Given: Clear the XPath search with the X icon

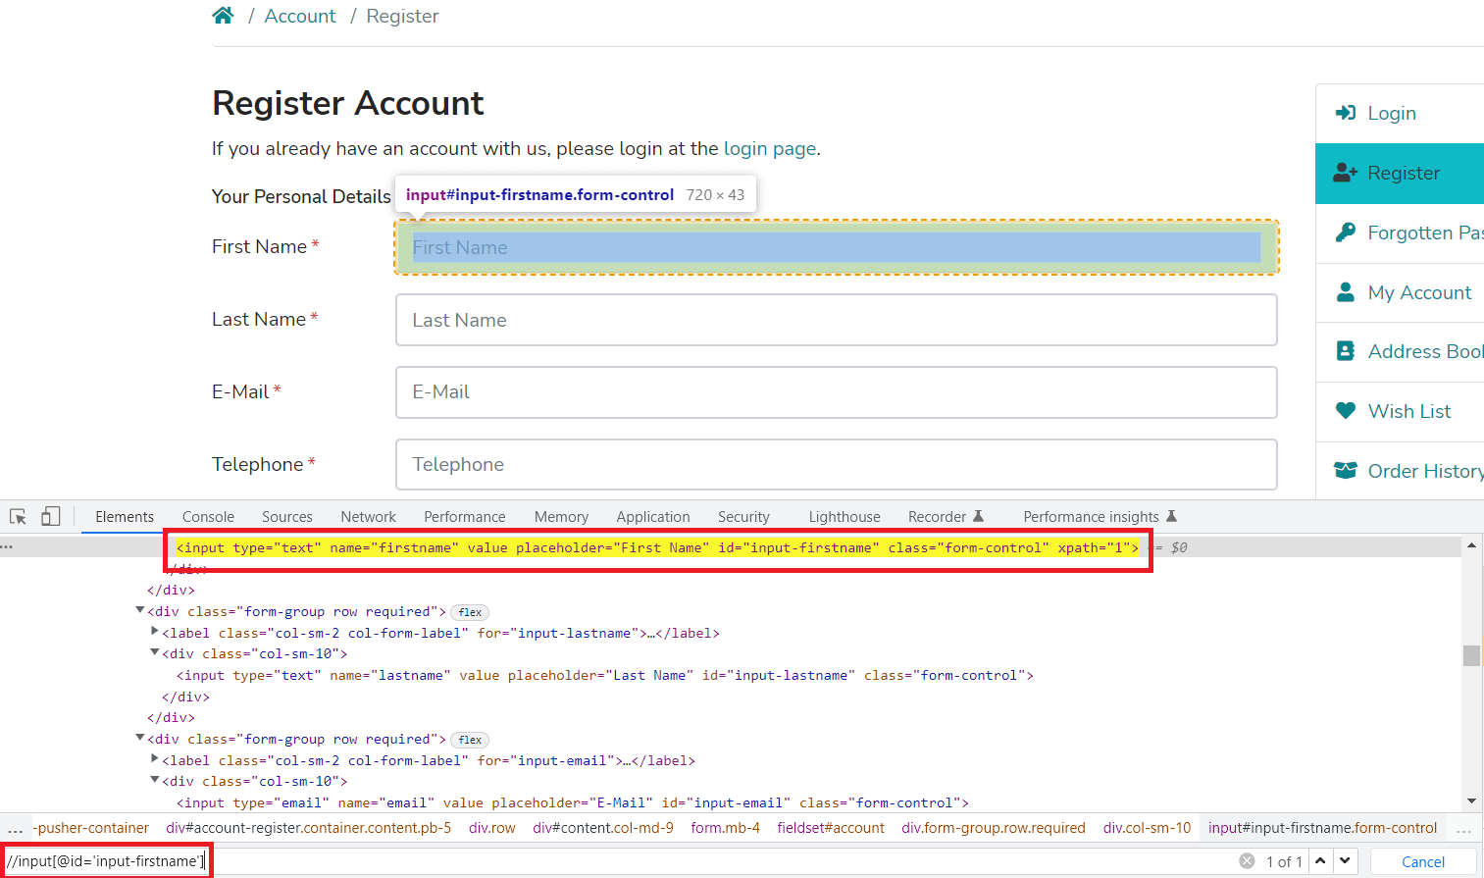Looking at the screenshot, I should pyautogui.click(x=1246, y=860).
